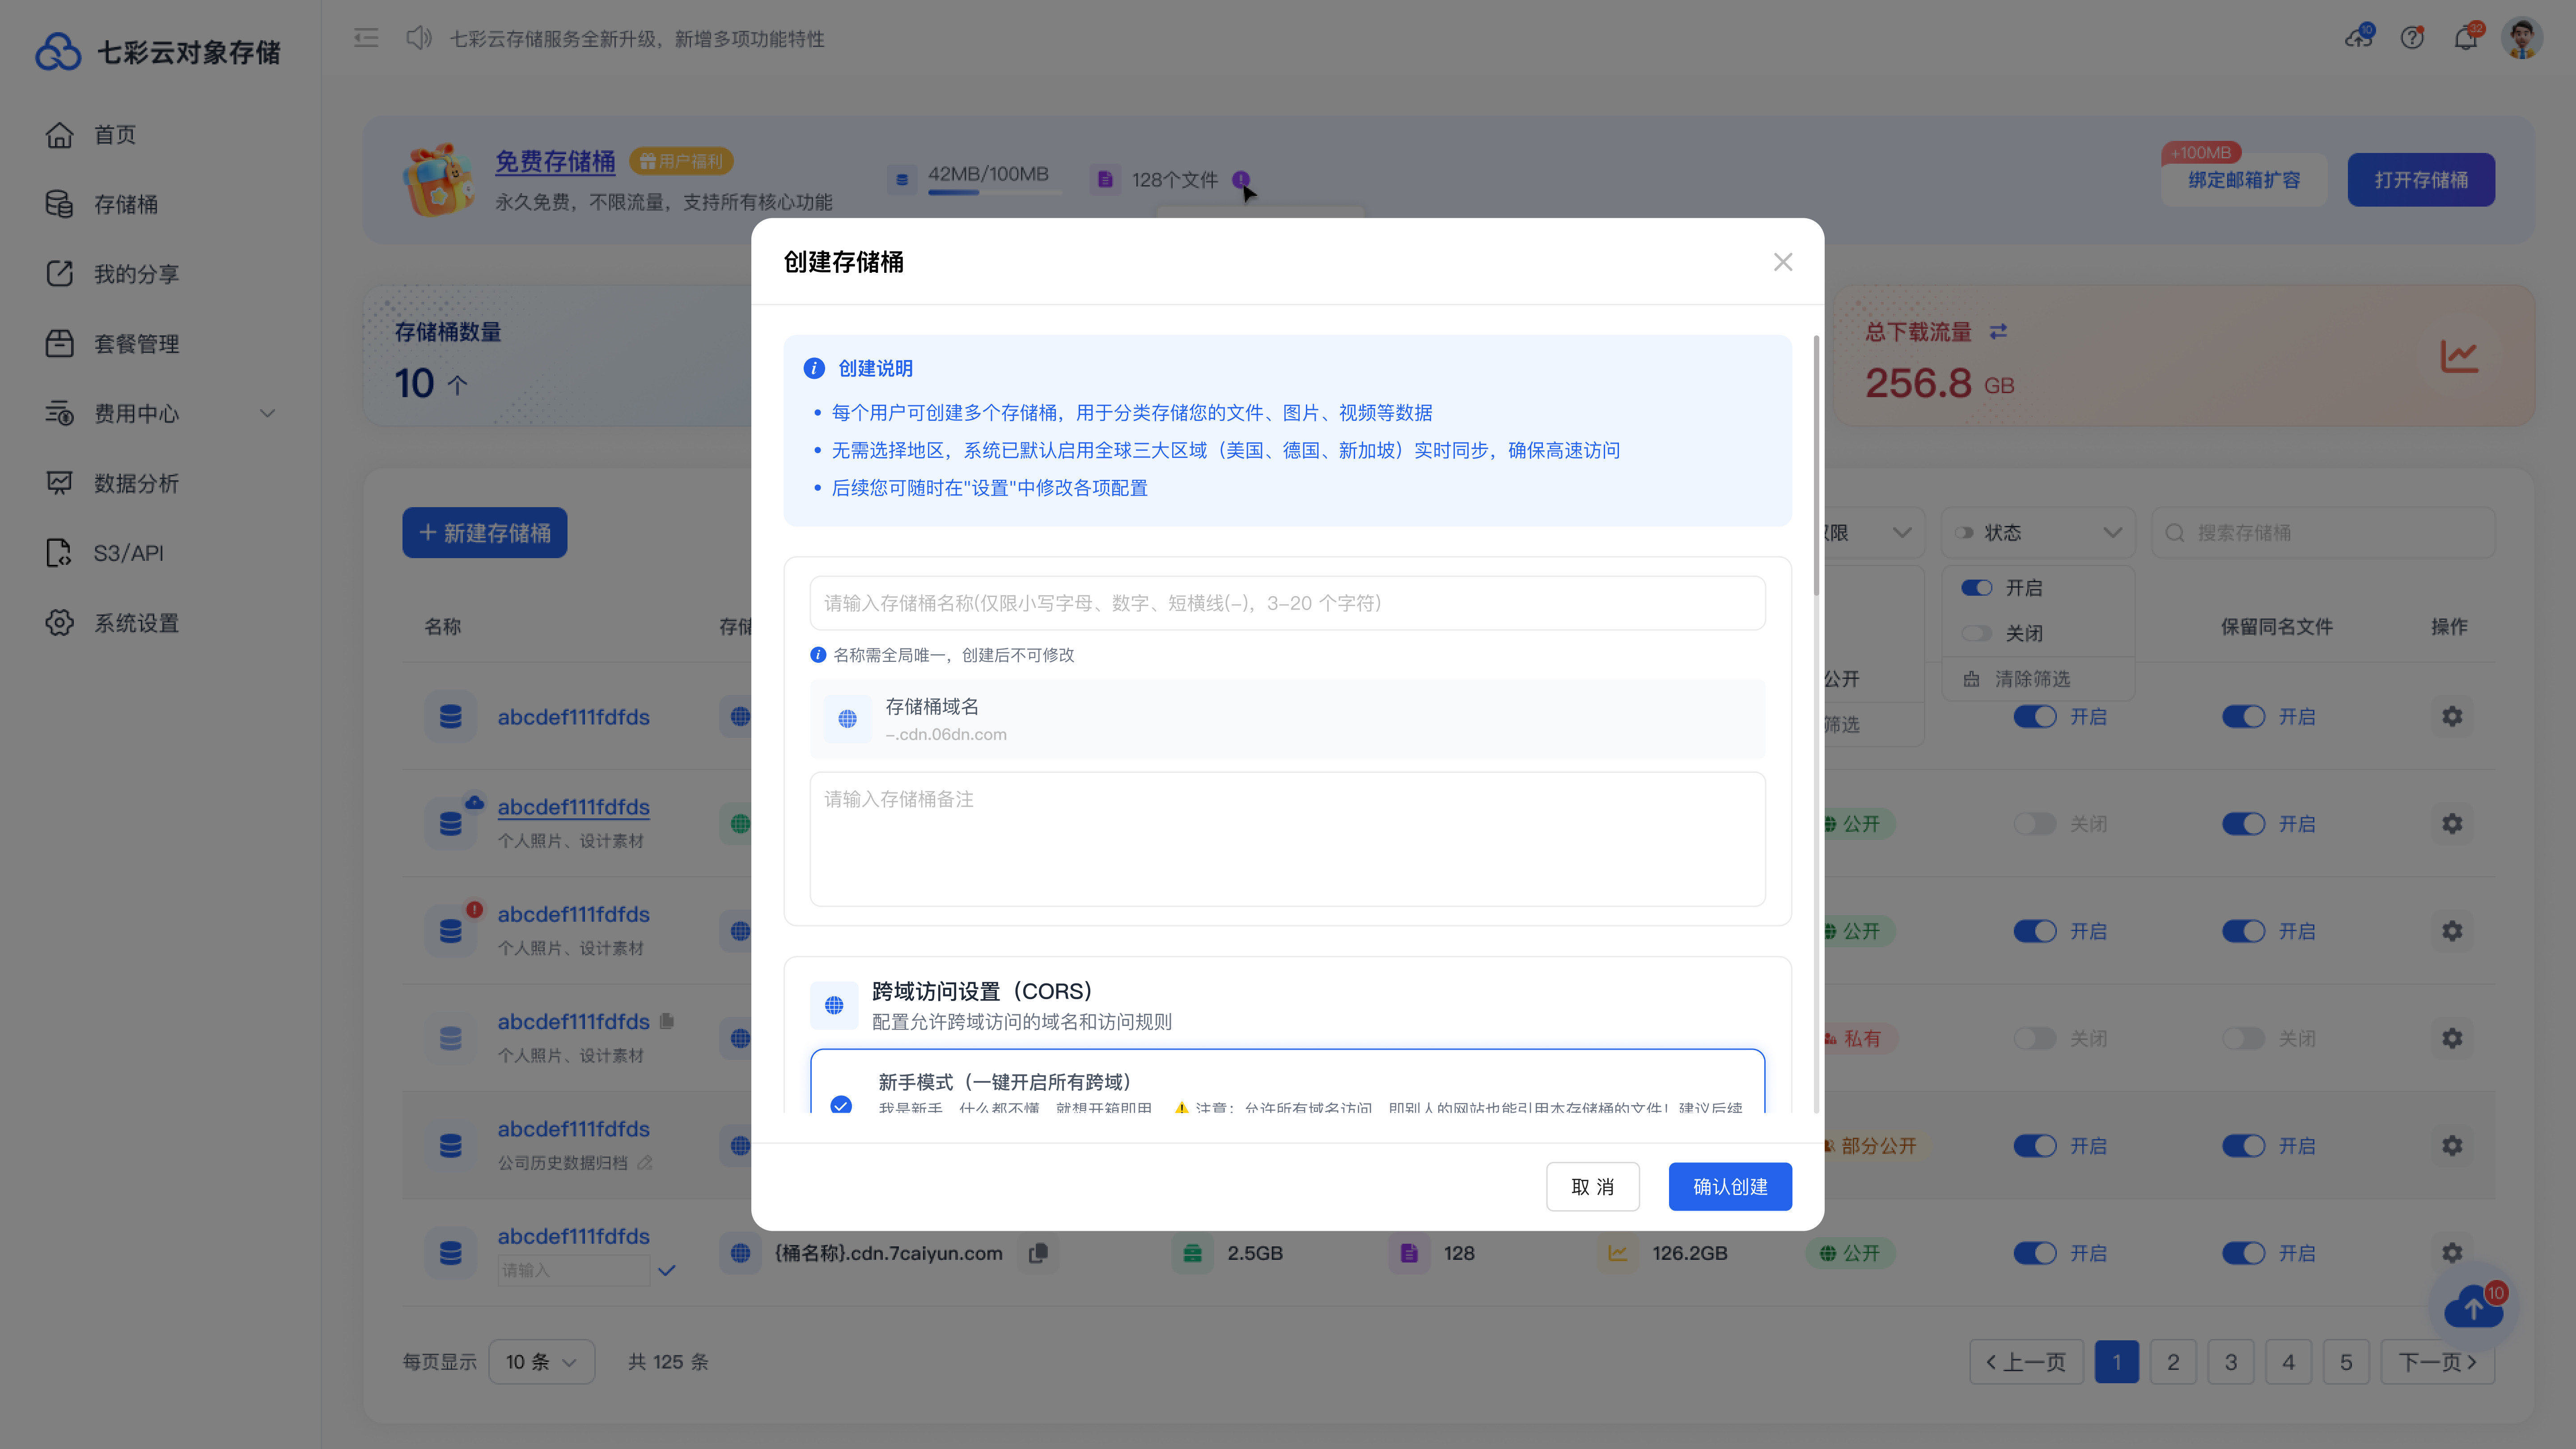This screenshot has width=2576, height=1449.
Task: Copy the bucket domain with the copy icon
Action: (x=1038, y=1253)
